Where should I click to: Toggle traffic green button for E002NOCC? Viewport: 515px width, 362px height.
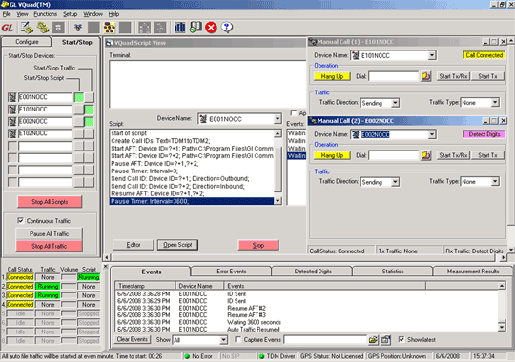(x=89, y=122)
